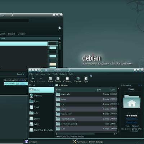Viewport: 144px width, 144px height.
Task: Toggle Preview in Dolphin toolbar
Action: tap(78, 80)
